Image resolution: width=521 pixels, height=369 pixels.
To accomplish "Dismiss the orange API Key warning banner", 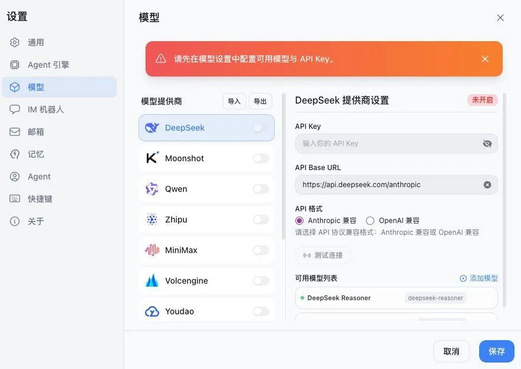I will click(x=485, y=59).
